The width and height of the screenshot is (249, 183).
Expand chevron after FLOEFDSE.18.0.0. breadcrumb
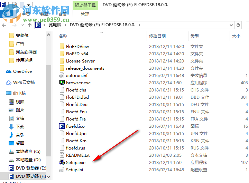click(139, 25)
